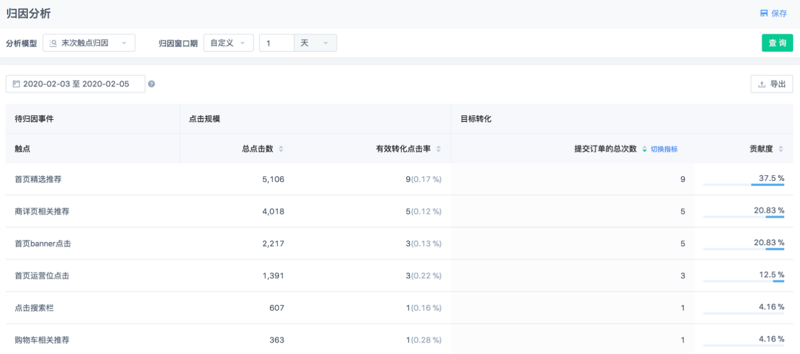
Task: Click the 保存 link at top right
Action: (779, 13)
